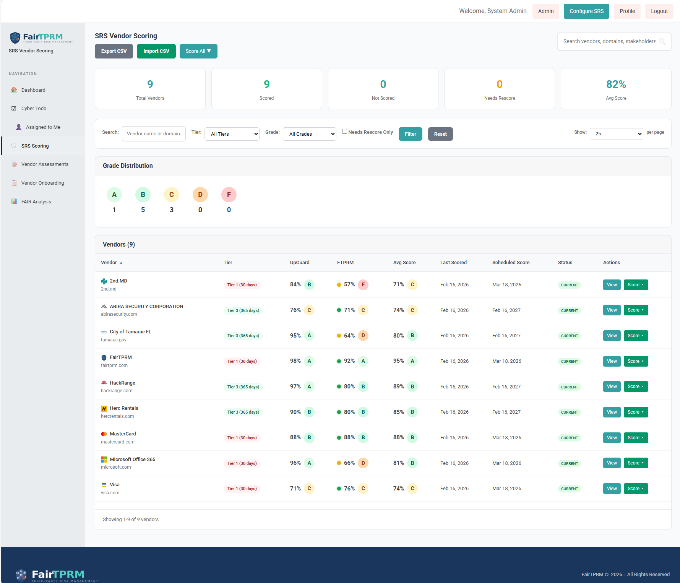The image size is (680, 583).
Task: Click the Dashboard house icon in sidebar
Action: (x=14, y=90)
